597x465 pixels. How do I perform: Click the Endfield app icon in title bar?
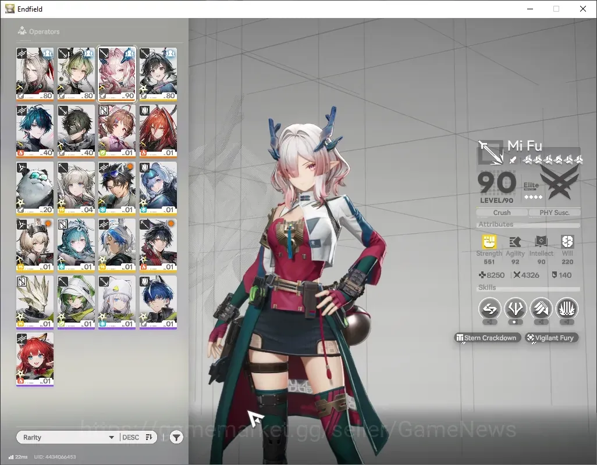click(9, 9)
